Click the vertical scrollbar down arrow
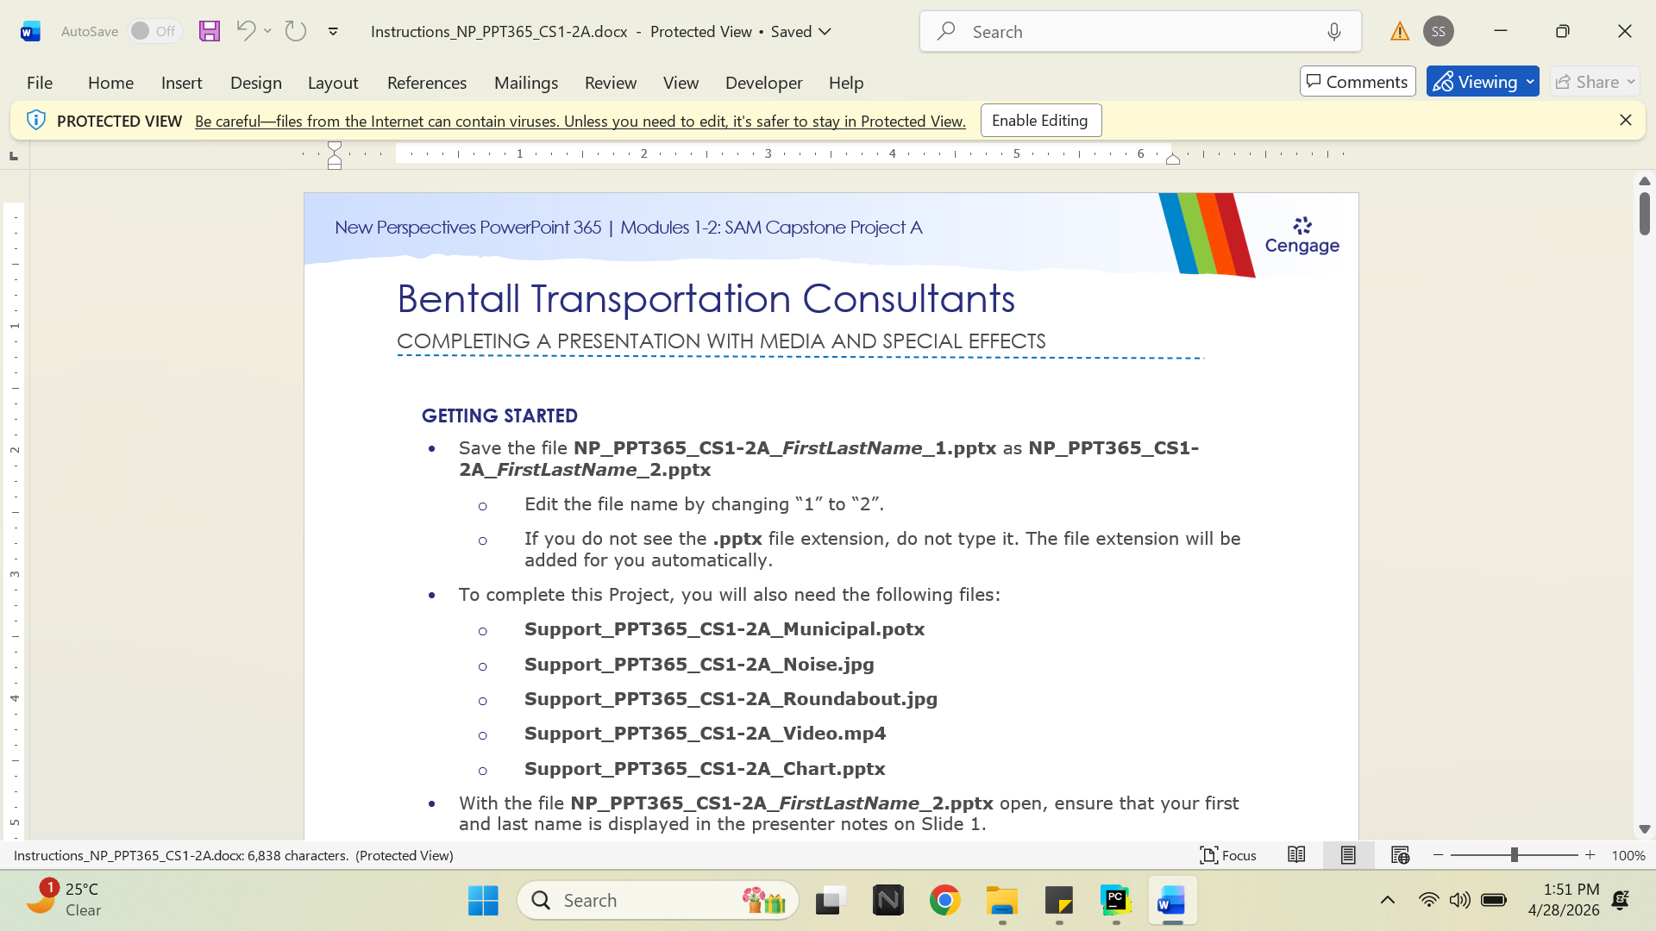Viewport: 1656px width, 931px height. point(1644,829)
